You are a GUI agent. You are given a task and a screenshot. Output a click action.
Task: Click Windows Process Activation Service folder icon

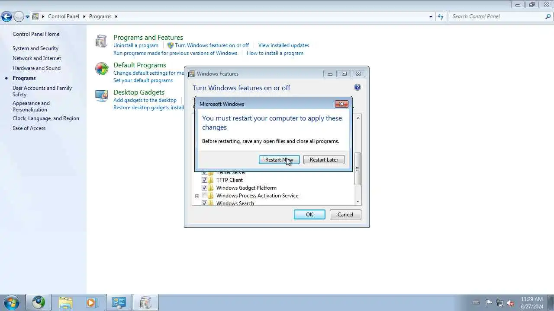pyautogui.click(x=211, y=196)
